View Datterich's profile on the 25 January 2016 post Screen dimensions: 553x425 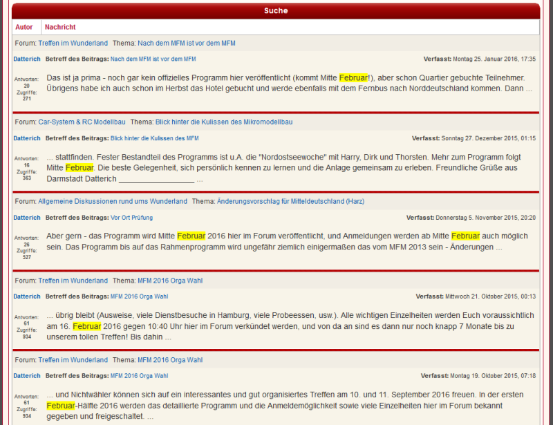click(27, 59)
